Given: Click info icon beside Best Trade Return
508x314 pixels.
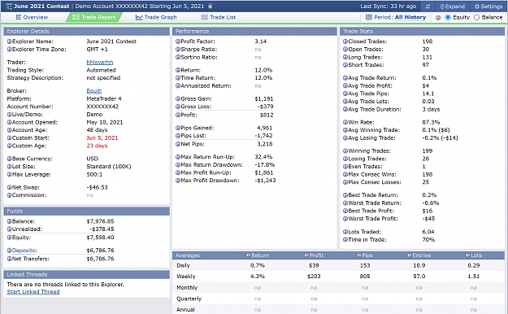Looking at the screenshot, I should click(345, 195).
